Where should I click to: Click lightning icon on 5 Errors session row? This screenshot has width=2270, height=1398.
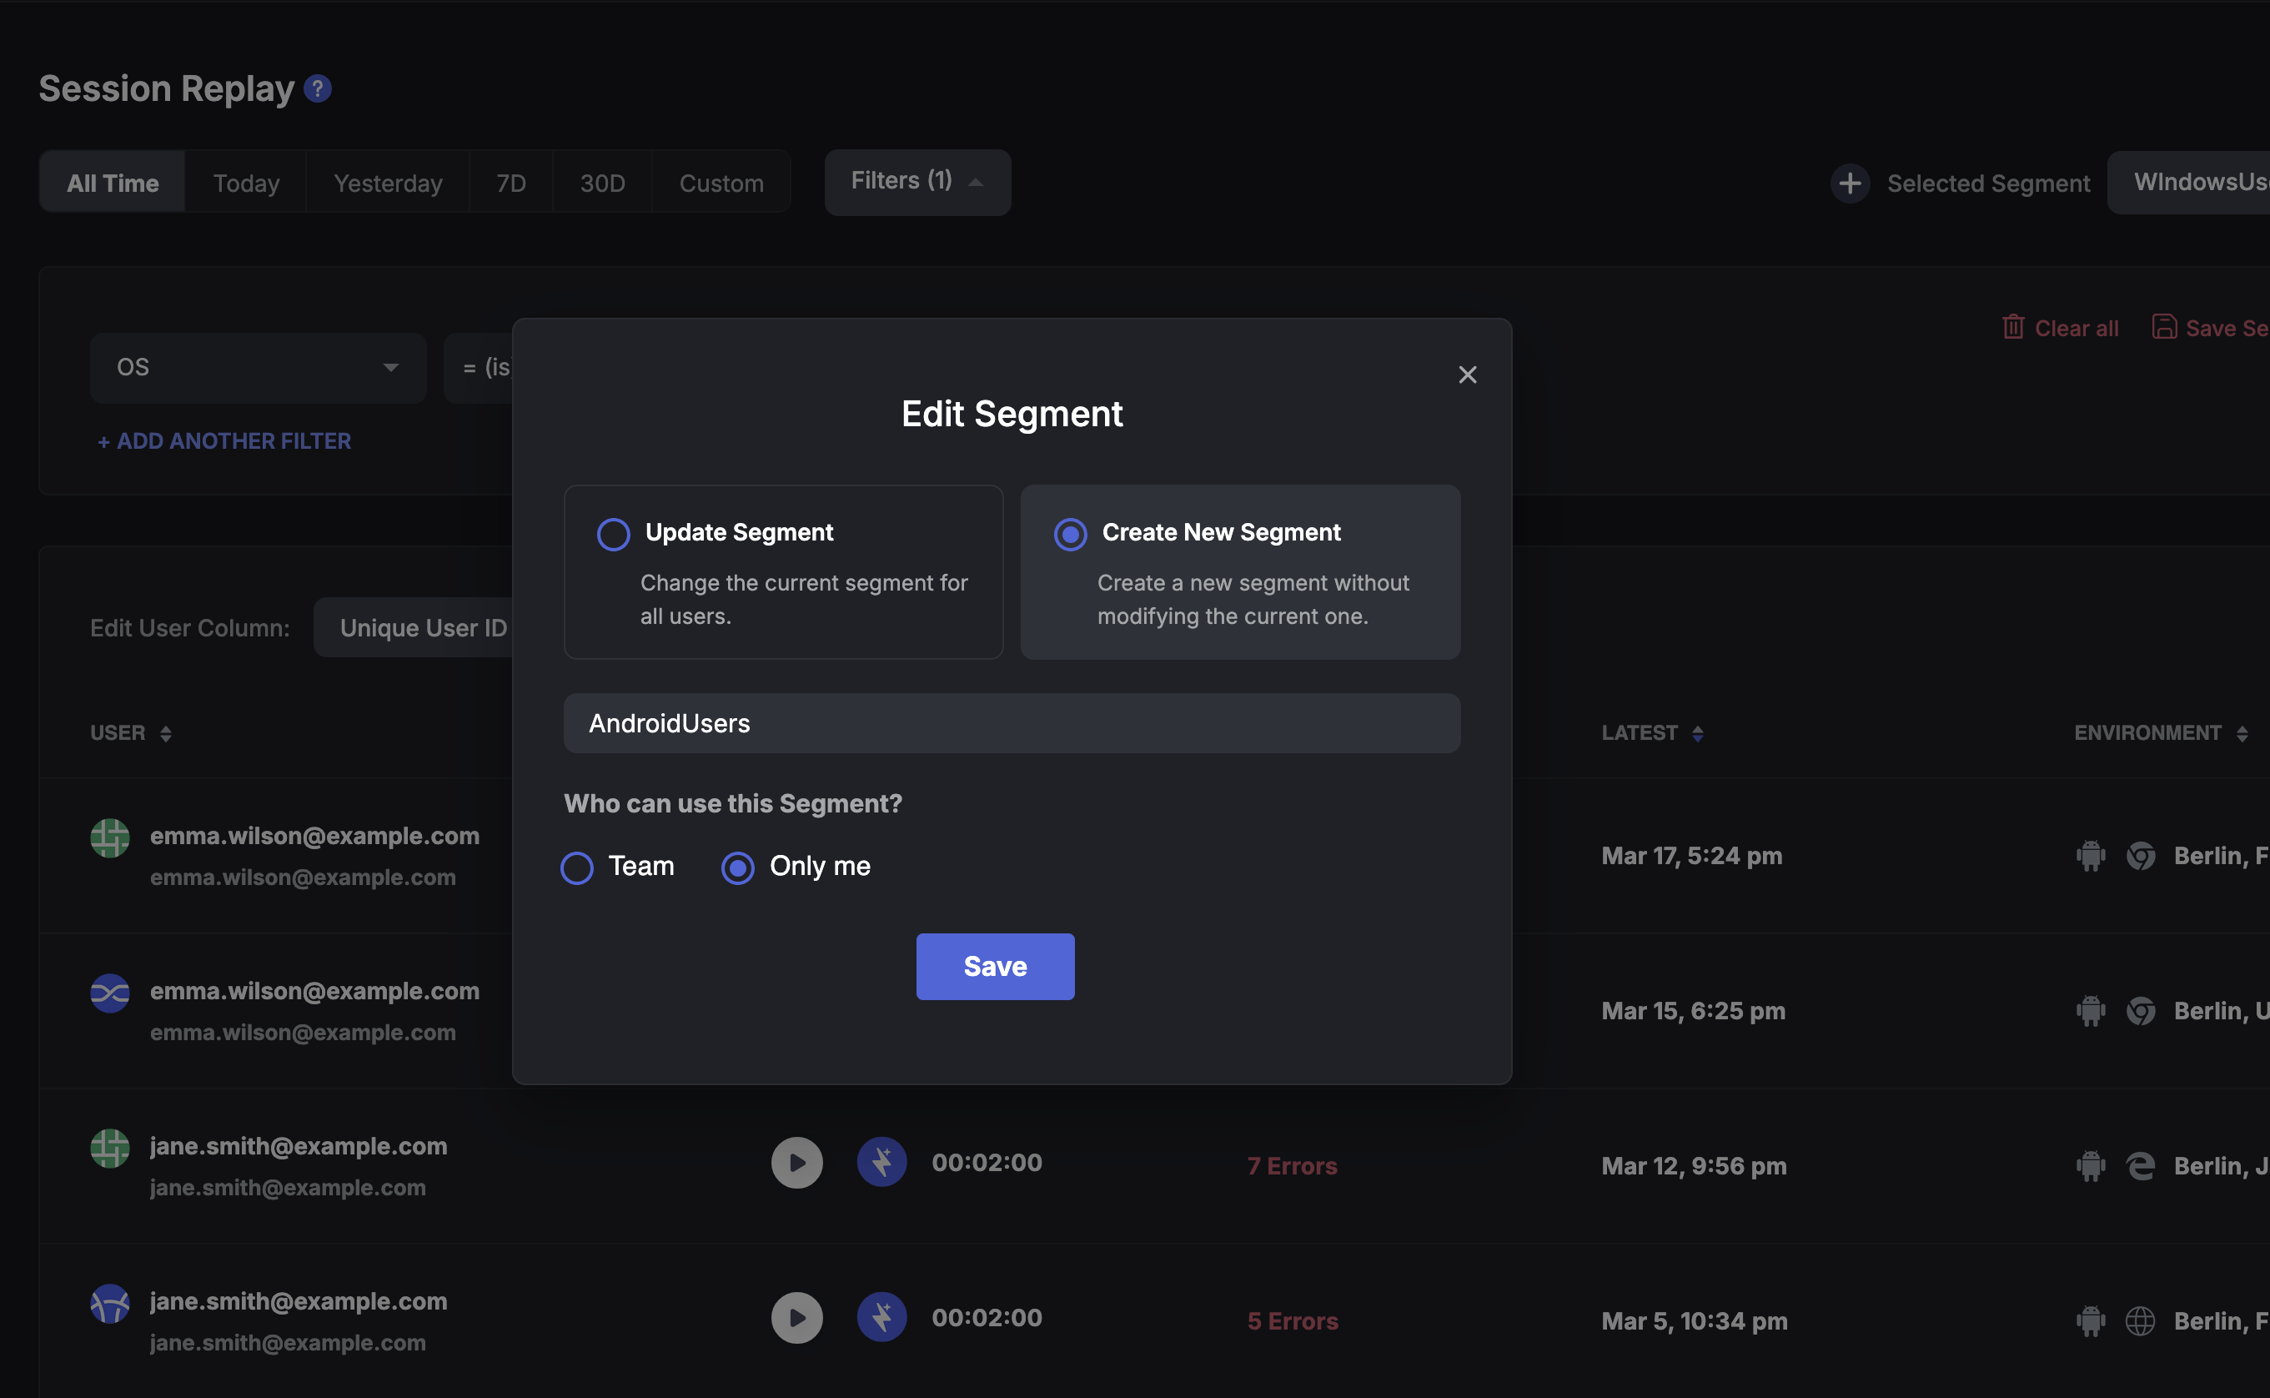(x=881, y=1318)
